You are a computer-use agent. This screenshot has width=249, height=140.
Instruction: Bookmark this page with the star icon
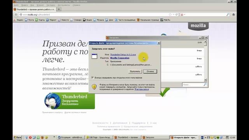tap(170, 15)
